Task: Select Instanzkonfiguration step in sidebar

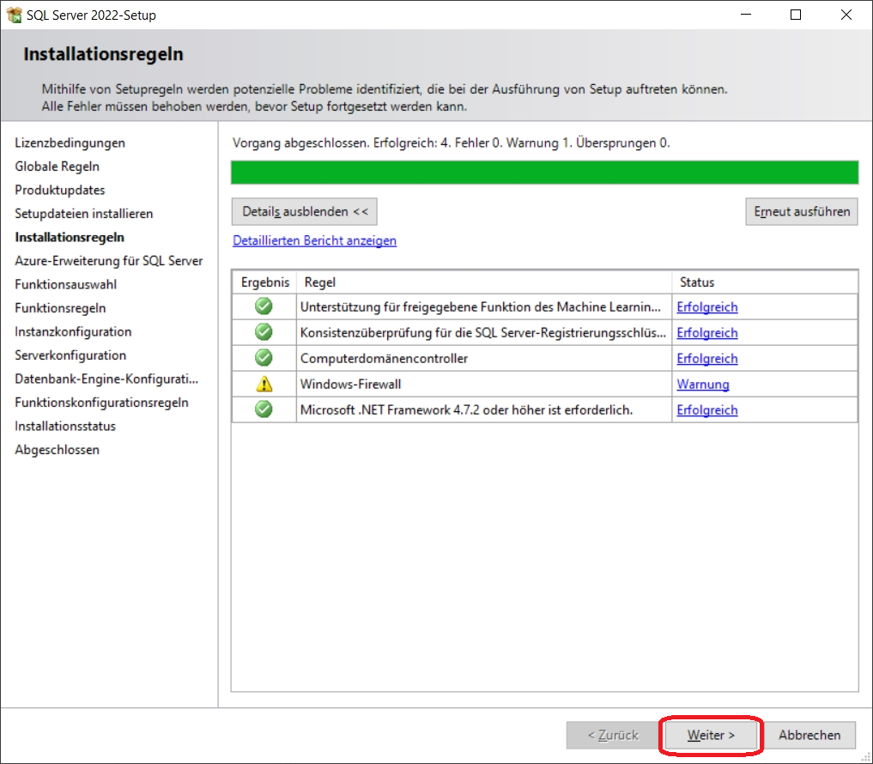Action: (x=74, y=331)
